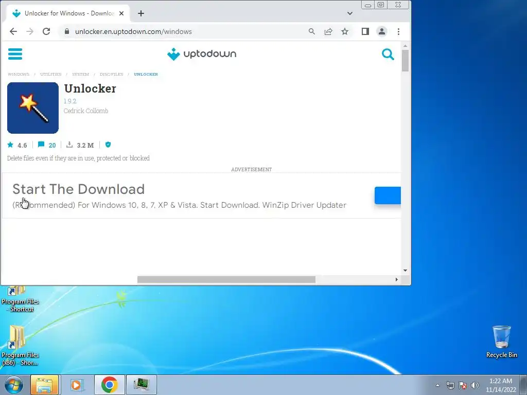Open Chrome three-dot menu

(399, 31)
